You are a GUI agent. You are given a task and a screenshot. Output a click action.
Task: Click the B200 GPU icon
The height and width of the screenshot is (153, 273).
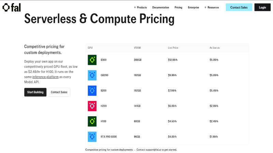click(92, 90)
